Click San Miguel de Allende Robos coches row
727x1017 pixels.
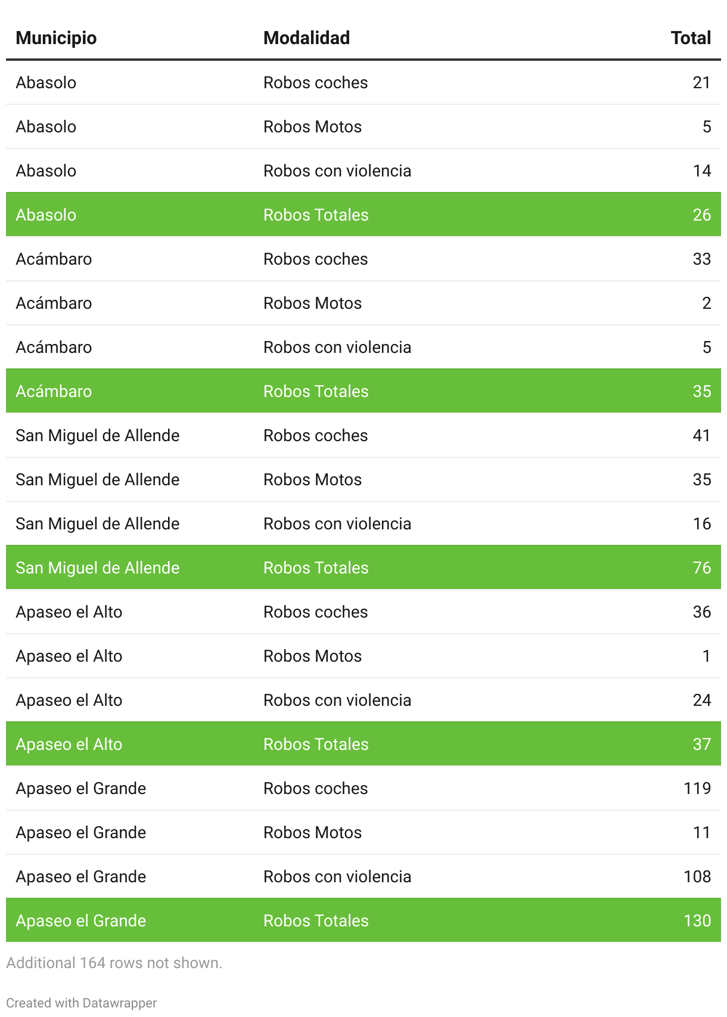pyautogui.click(x=363, y=435)
